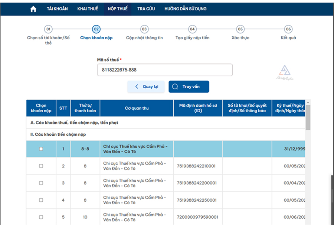The height and width of the screenshot is (225, 334).
Task: Check the box for row 5
Action: pos(41,217)
